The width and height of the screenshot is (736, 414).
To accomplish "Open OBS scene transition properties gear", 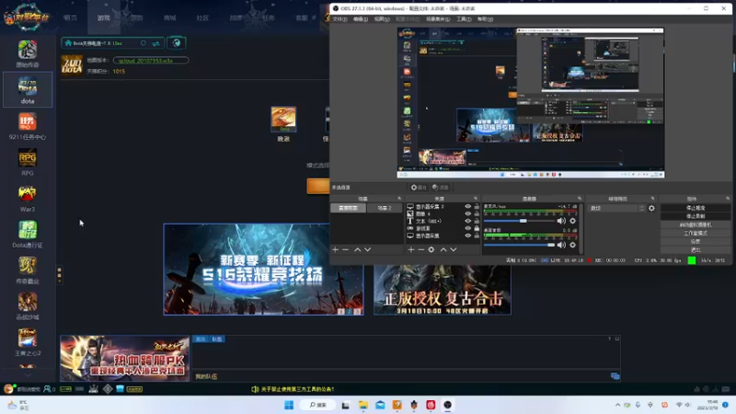I will click(651, 208).
